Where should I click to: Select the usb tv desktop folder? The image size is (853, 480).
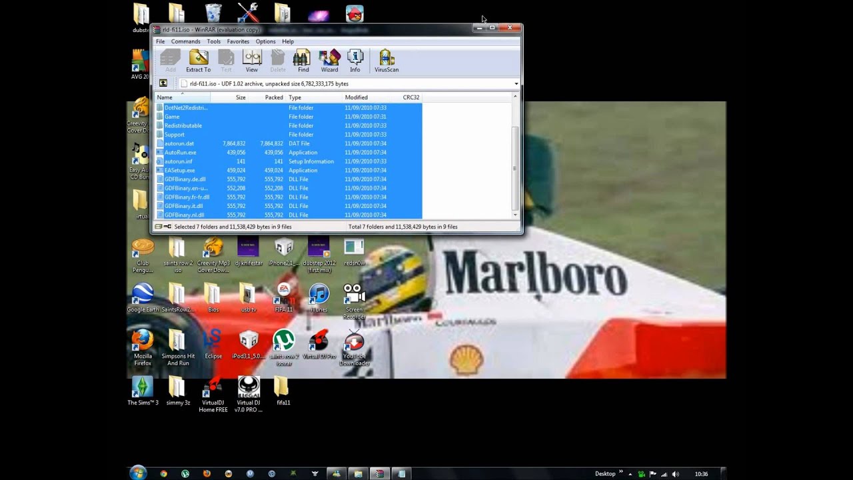point(249,297)
